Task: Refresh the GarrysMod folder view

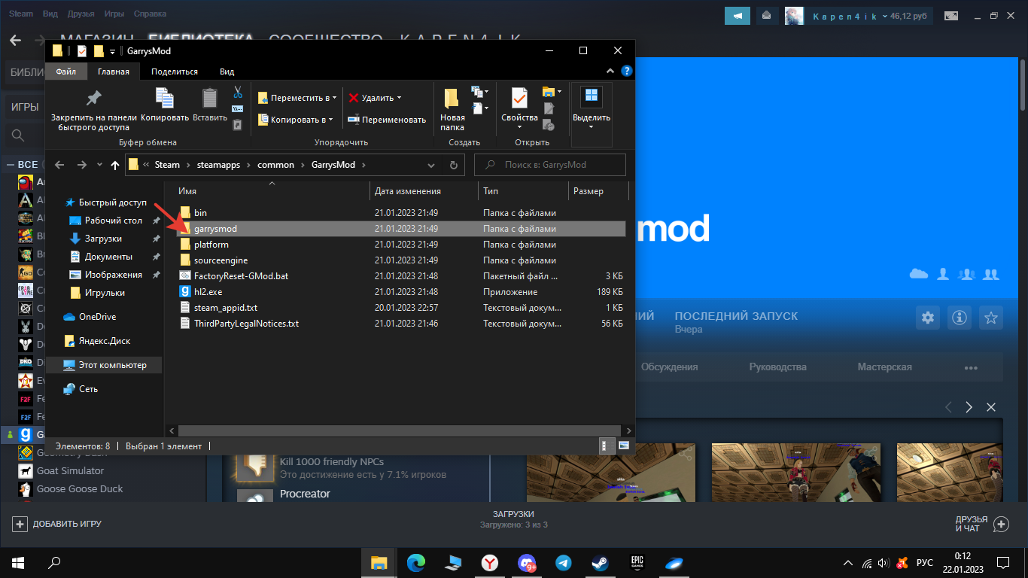Action: click(x=453, y=165)
